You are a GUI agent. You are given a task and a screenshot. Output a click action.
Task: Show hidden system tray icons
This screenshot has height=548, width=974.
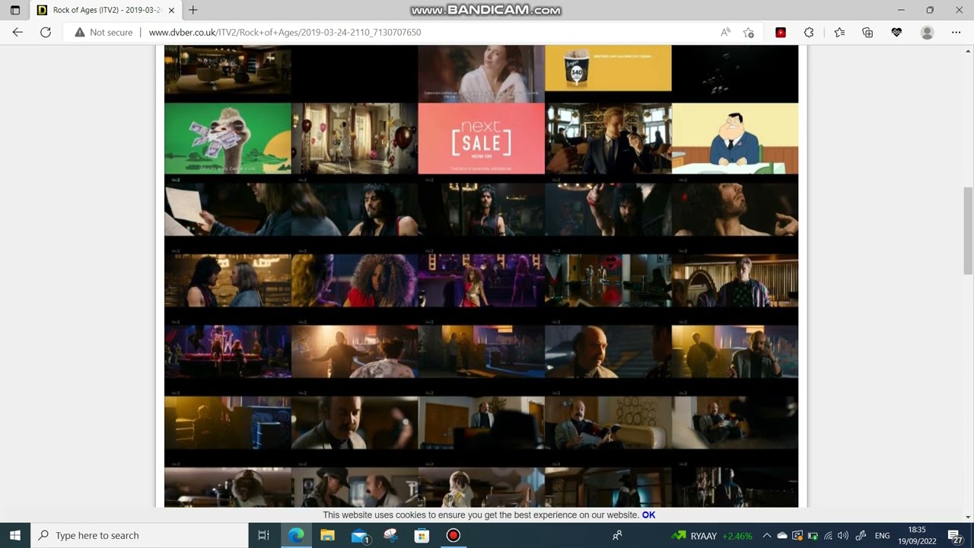(767, 536)
